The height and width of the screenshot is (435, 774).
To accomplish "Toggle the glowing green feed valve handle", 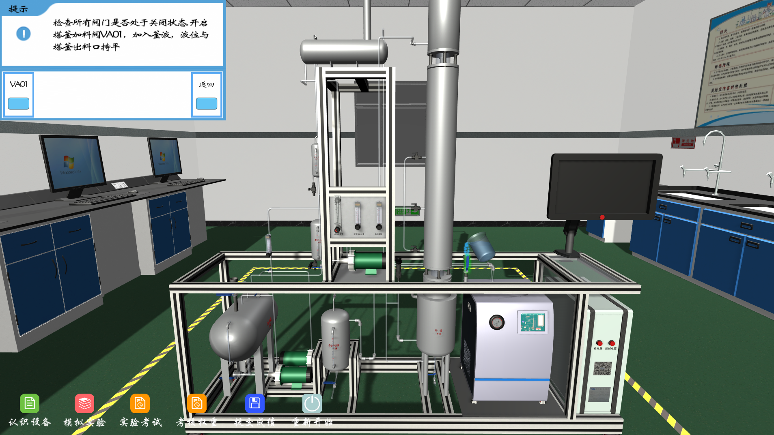I will [467, 259].
